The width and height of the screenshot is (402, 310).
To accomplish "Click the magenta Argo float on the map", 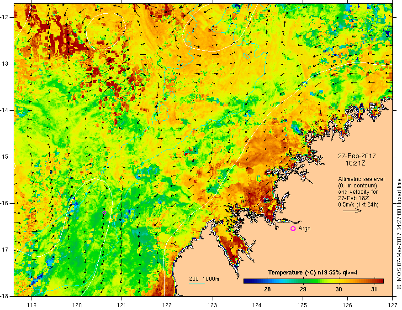I will (104, 212).
